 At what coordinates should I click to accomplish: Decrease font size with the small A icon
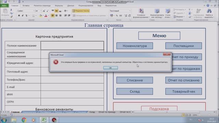(x=48, y=11)
